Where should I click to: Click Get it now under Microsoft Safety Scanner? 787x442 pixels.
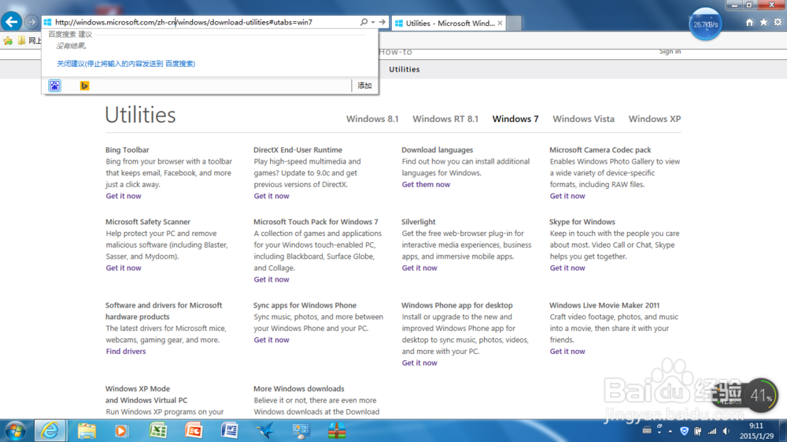[124, 268]
